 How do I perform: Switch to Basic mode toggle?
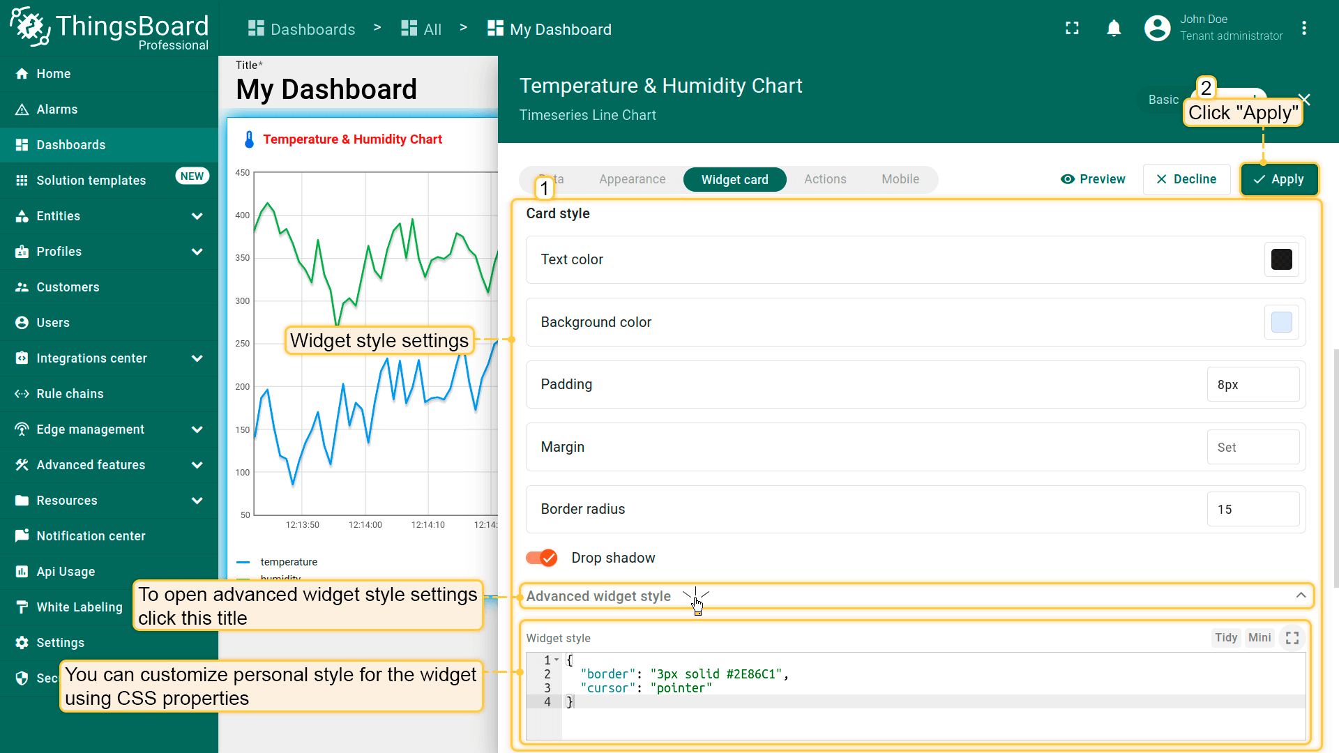[1163, 100]
